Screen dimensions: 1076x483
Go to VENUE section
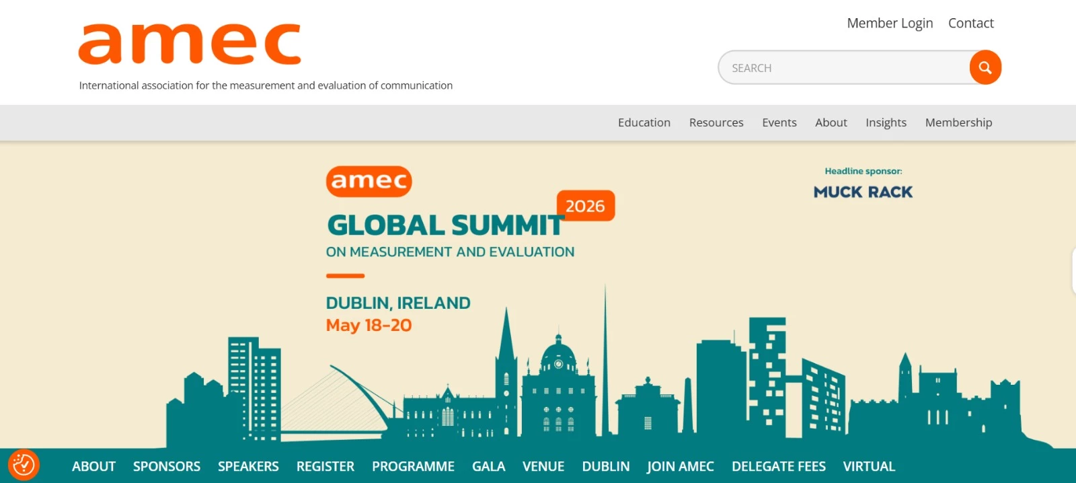[543, 466]
